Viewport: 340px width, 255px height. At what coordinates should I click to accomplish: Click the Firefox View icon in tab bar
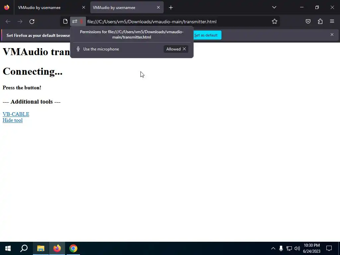tap(7, 7)
